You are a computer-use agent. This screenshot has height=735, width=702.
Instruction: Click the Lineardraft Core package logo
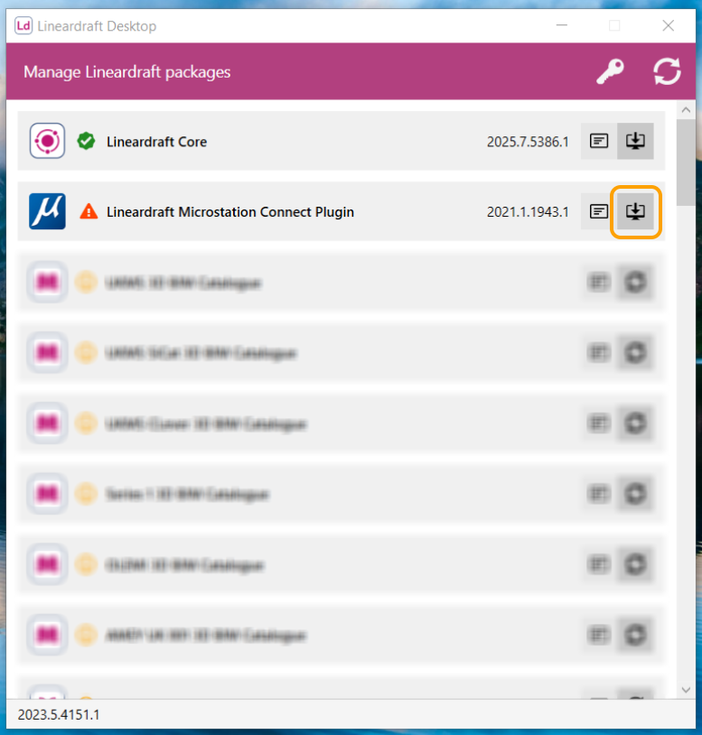point(47,141)
